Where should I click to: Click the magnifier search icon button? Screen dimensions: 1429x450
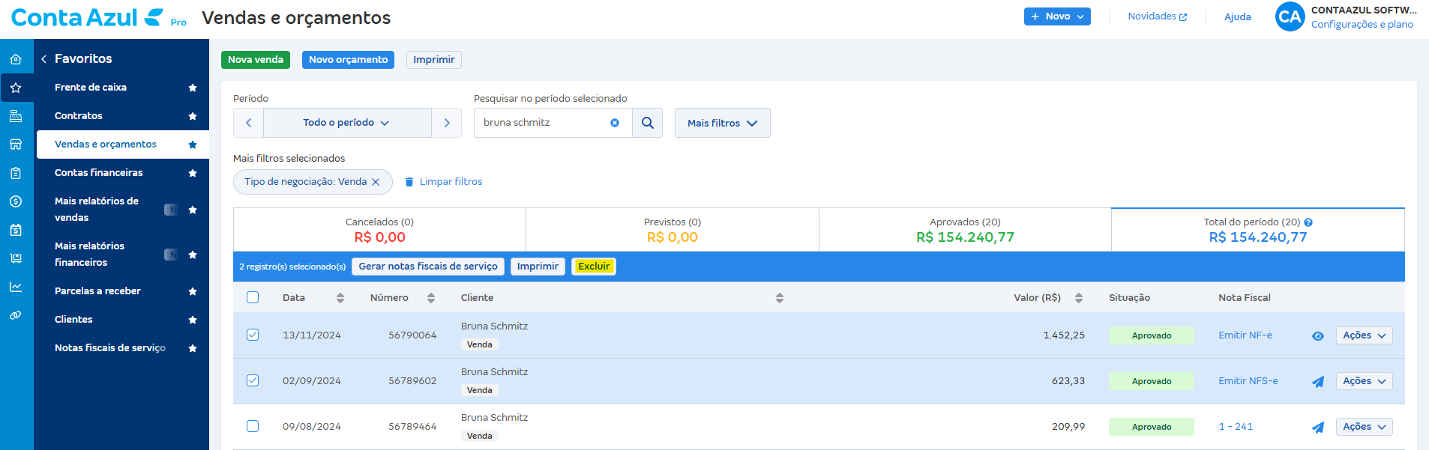coord(648,123)
